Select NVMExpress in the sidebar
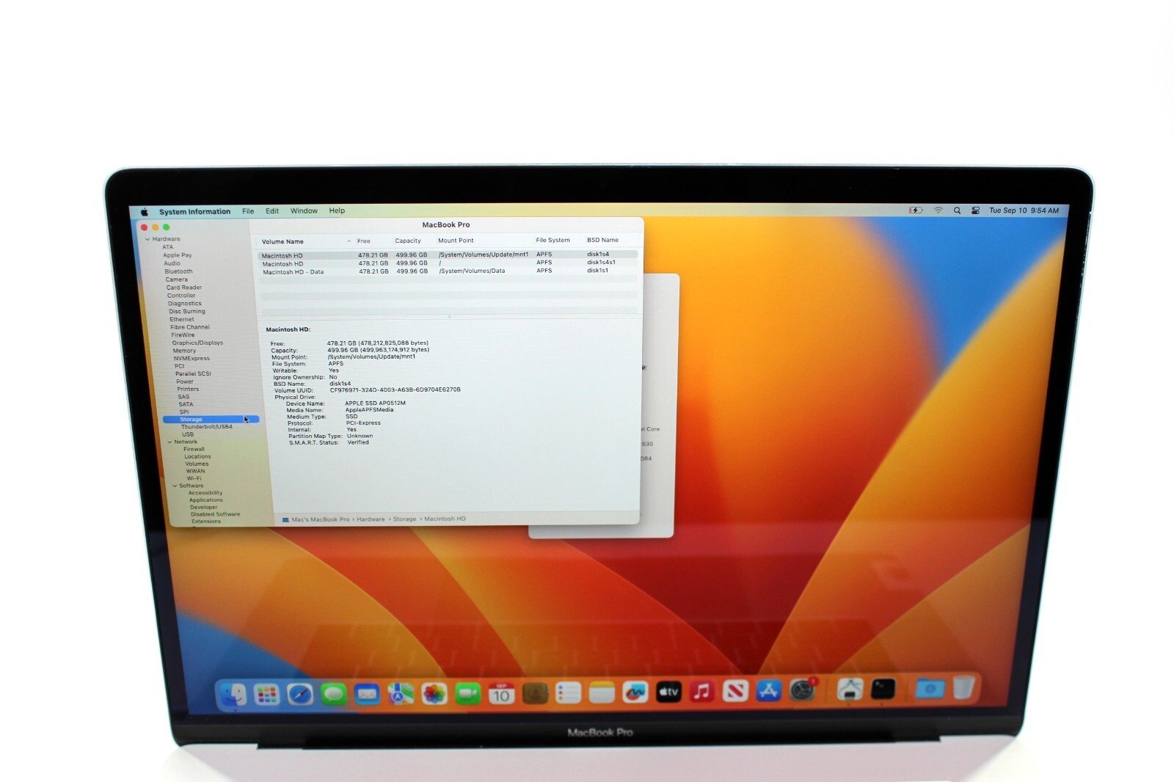1174x782 pixels. (192, 359)
